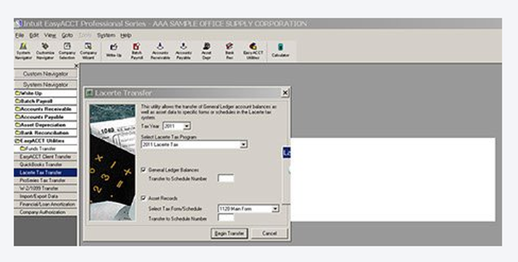Click General Ledger Transfer to Schedule Number field
Screen dimensions: 518x262
click(x=226, y=179)
